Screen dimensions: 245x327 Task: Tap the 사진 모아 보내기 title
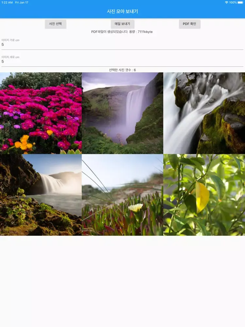(x=122, y=11)
